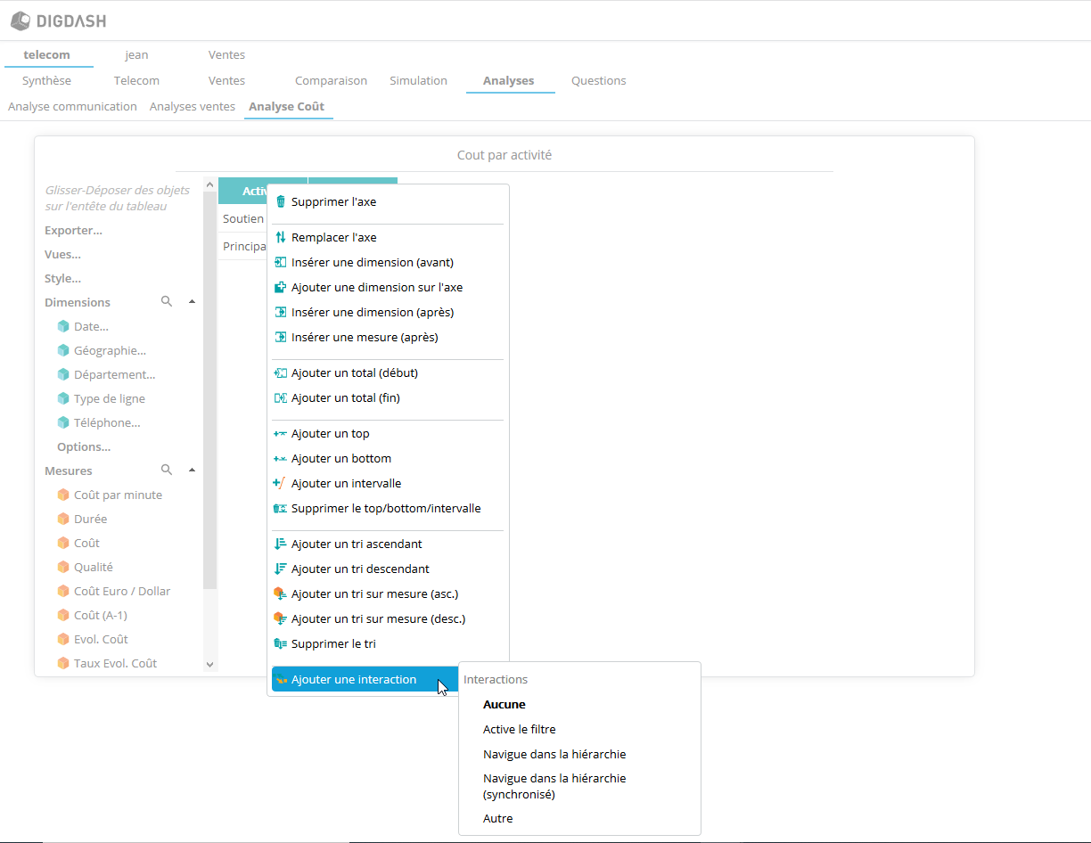The width and height of the screenshot is (1091, 843).
Task: Select the Coût (A-1) measure
Action: pyautogui.click(x=101, y=615)
